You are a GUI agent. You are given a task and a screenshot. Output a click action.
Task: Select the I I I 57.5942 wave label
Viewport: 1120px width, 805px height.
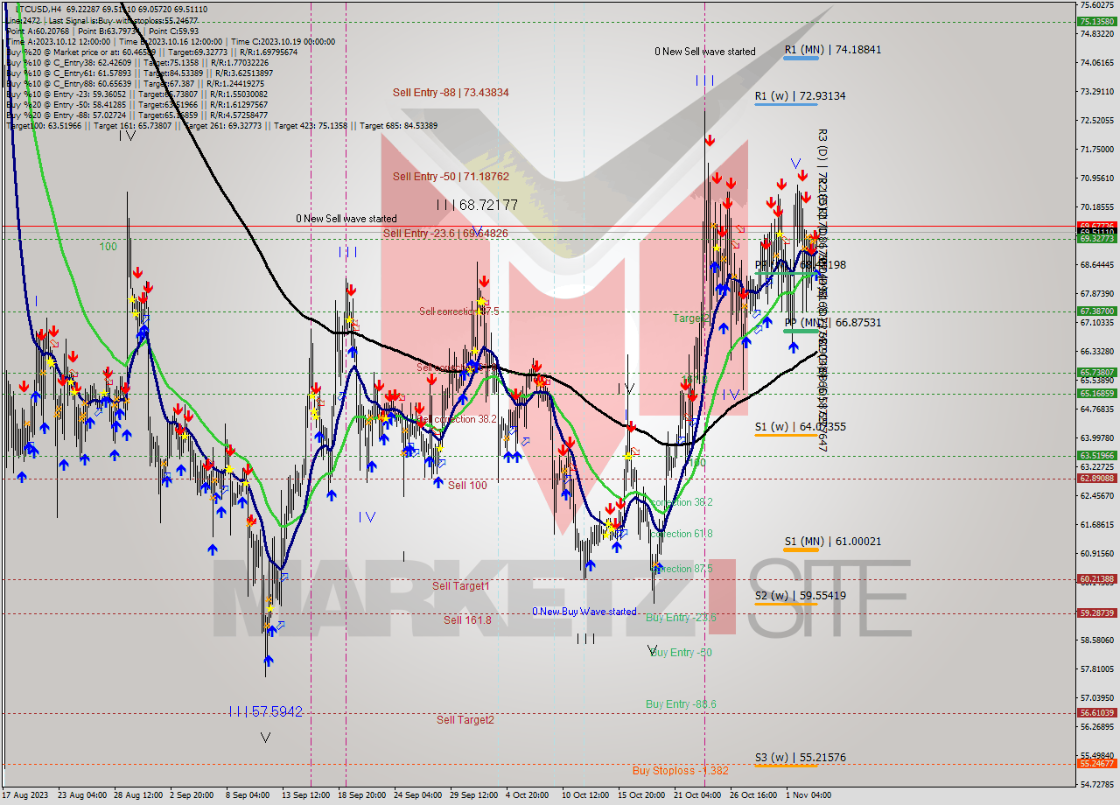[266, 712]
